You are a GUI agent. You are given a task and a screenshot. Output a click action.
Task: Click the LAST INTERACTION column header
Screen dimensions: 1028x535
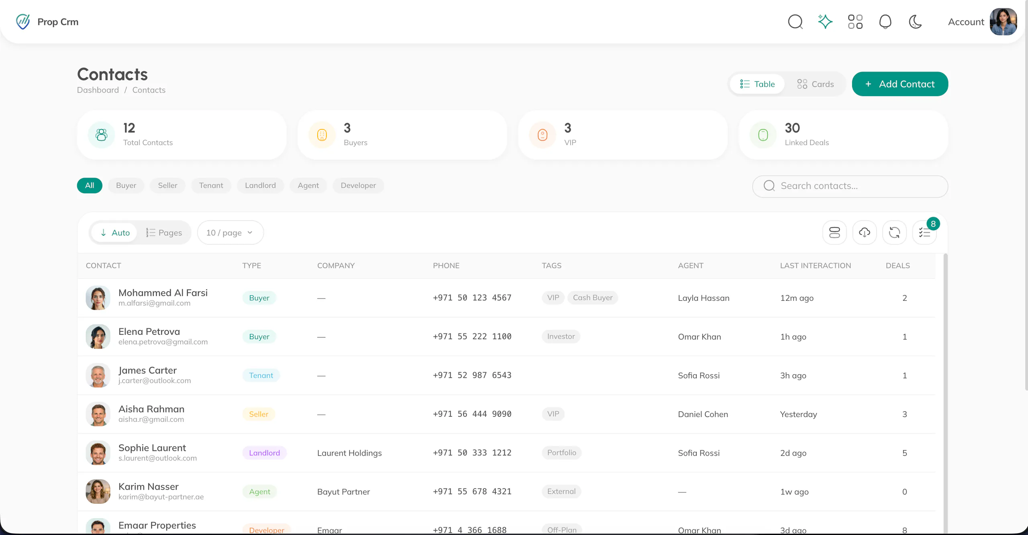(815, 265)
